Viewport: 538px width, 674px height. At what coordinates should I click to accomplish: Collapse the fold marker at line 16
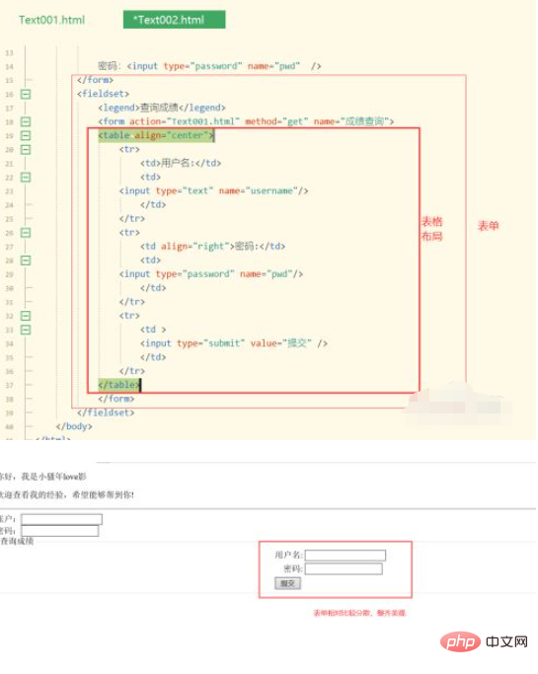[26, 94]
